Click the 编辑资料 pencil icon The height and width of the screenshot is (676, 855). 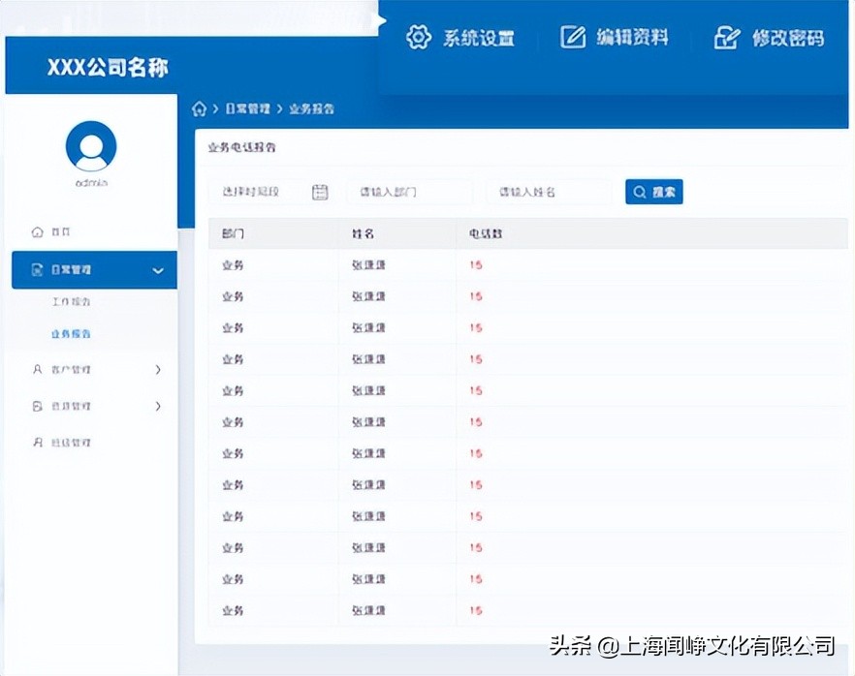click(x=573, y=37)
